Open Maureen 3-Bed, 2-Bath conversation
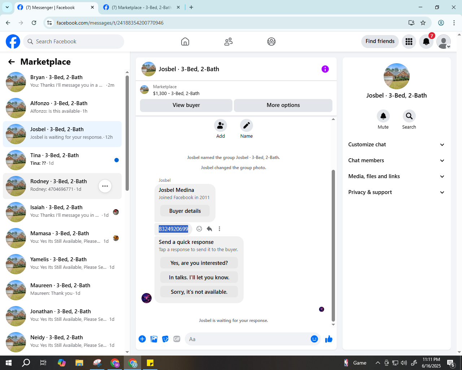462x370 pixels. (x=62, y=290)
